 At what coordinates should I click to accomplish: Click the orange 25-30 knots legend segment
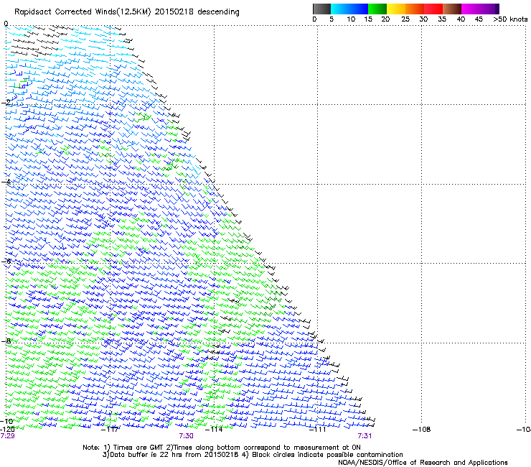click(415, 9)
